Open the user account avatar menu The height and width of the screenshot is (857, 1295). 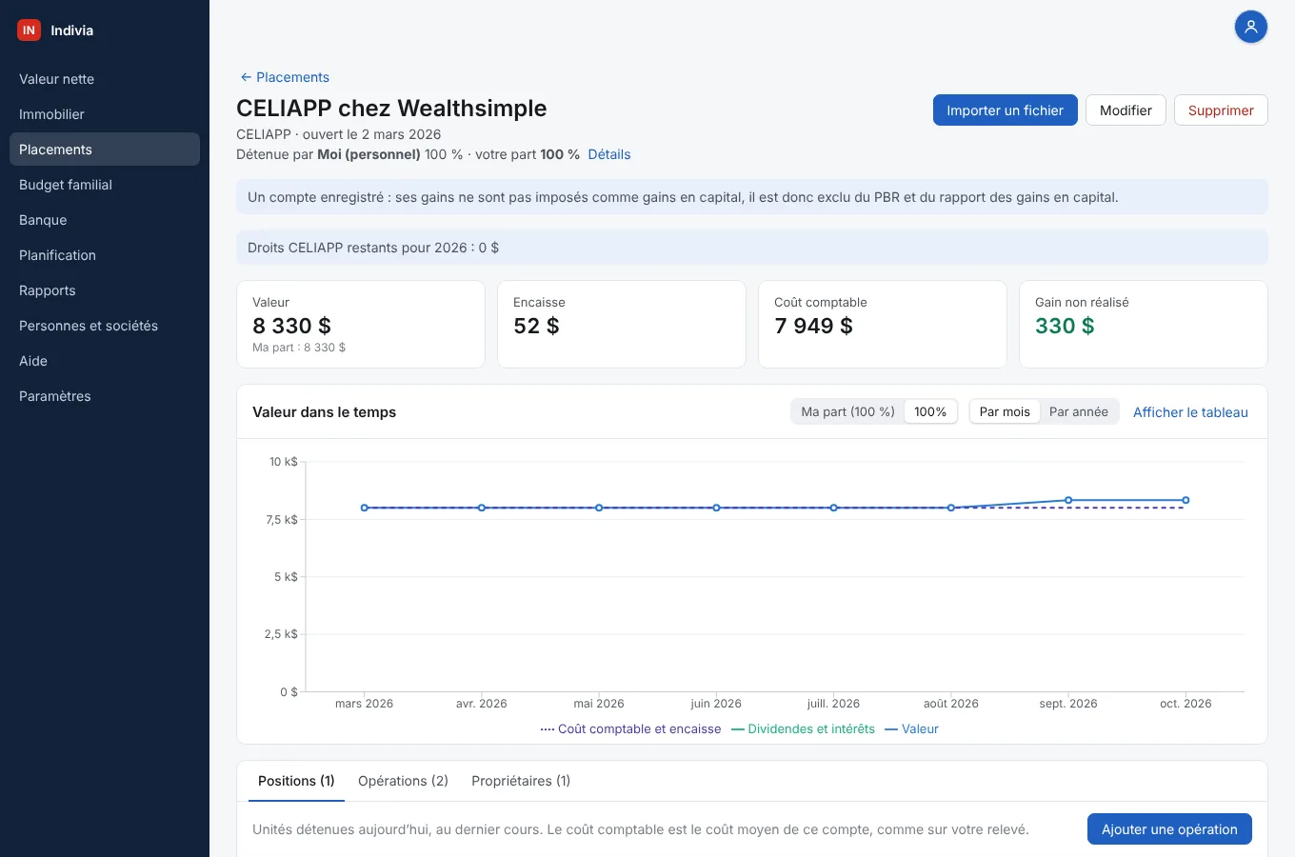(x=1250, y=27)
